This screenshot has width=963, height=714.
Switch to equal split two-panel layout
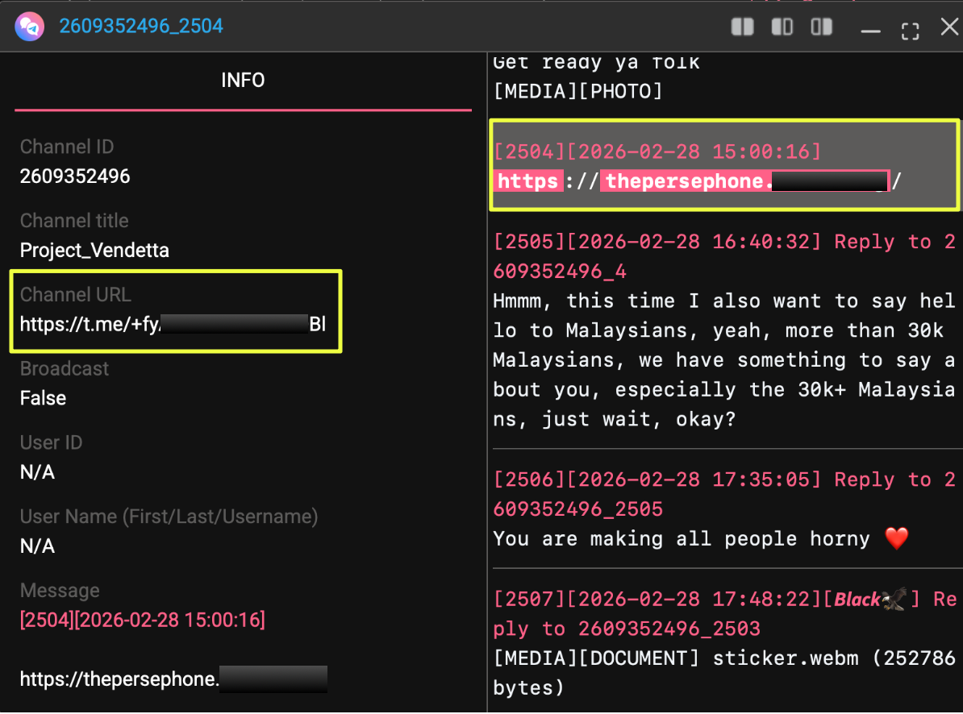(x=742, y=27)
